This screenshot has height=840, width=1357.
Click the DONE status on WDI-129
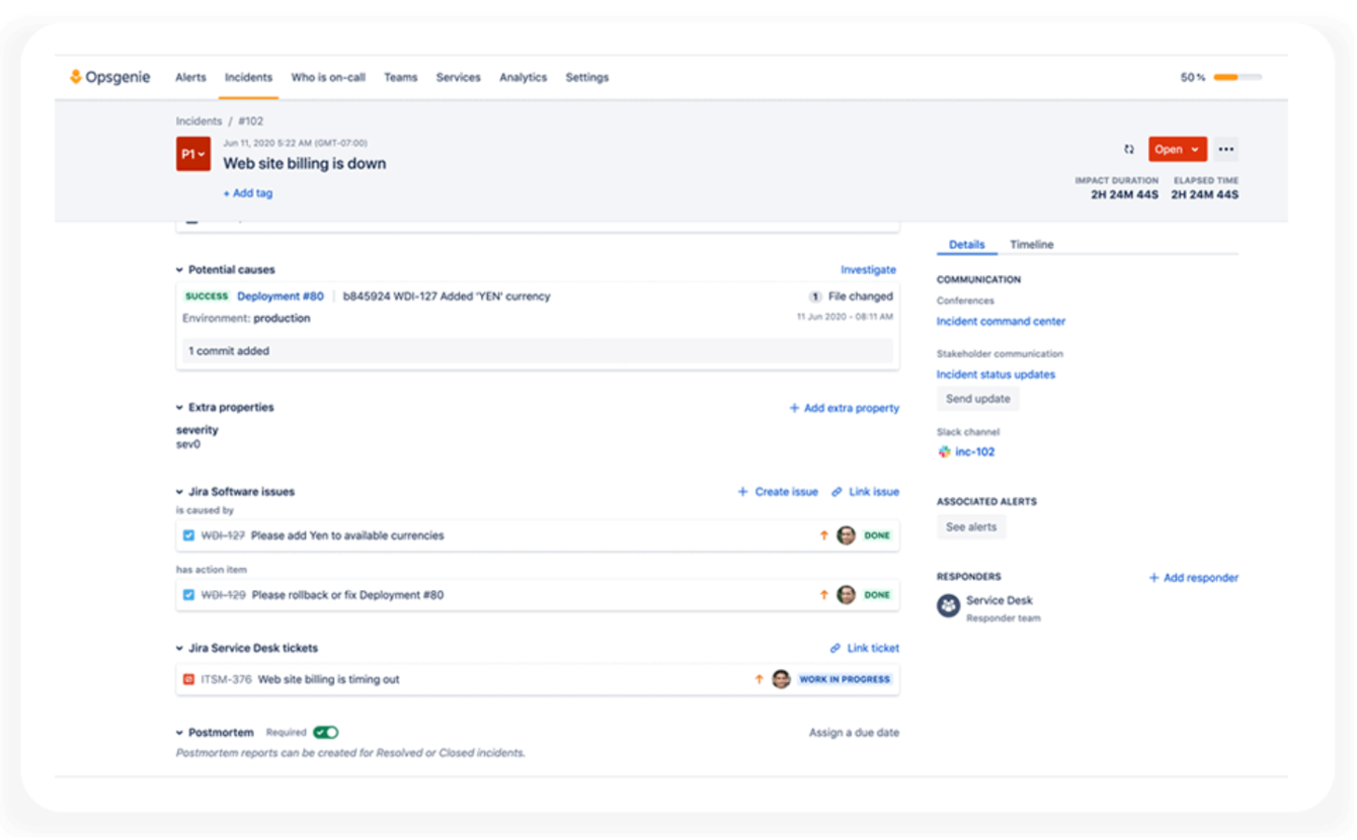click(877, 596)
